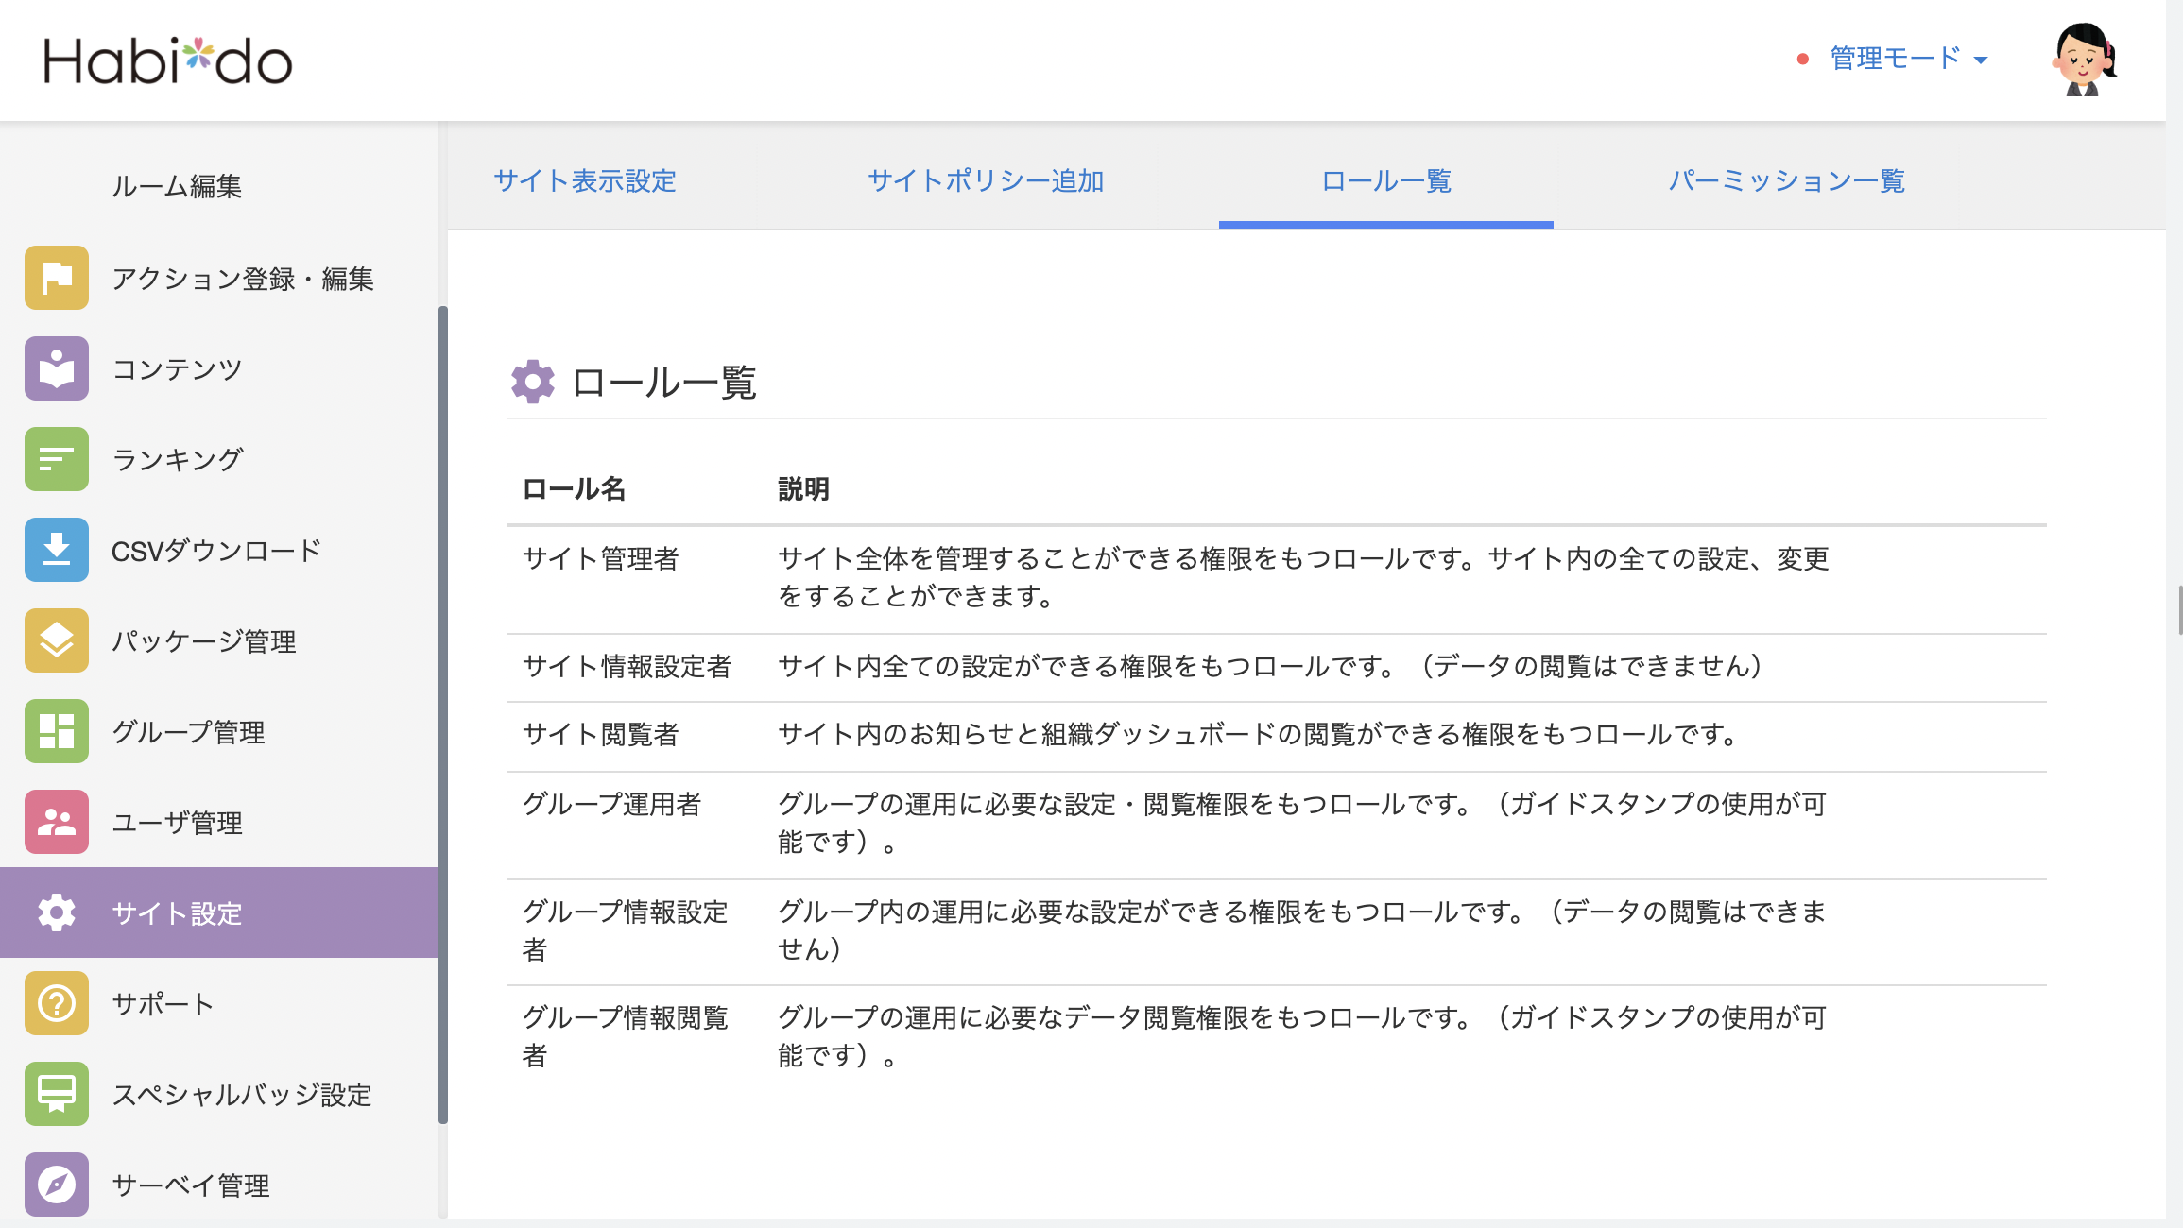Screen dimensions: 2183x1228
Task: Click the コンテンツ book icon
Action: coord(57,368)
